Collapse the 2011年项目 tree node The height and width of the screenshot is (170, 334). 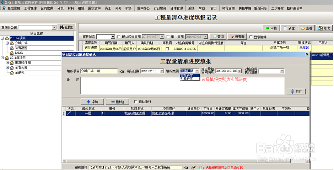click(x=2, y=57)
